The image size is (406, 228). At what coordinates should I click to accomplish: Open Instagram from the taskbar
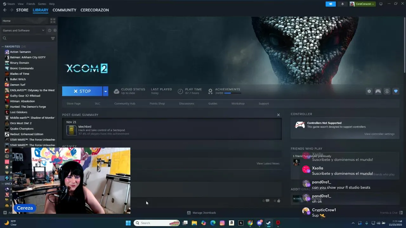(x=222, y=223)
